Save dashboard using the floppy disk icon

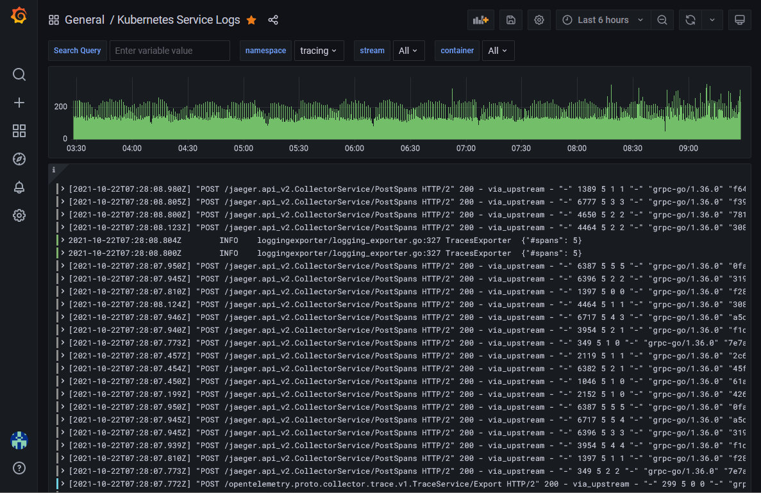(x=511, y=20)
